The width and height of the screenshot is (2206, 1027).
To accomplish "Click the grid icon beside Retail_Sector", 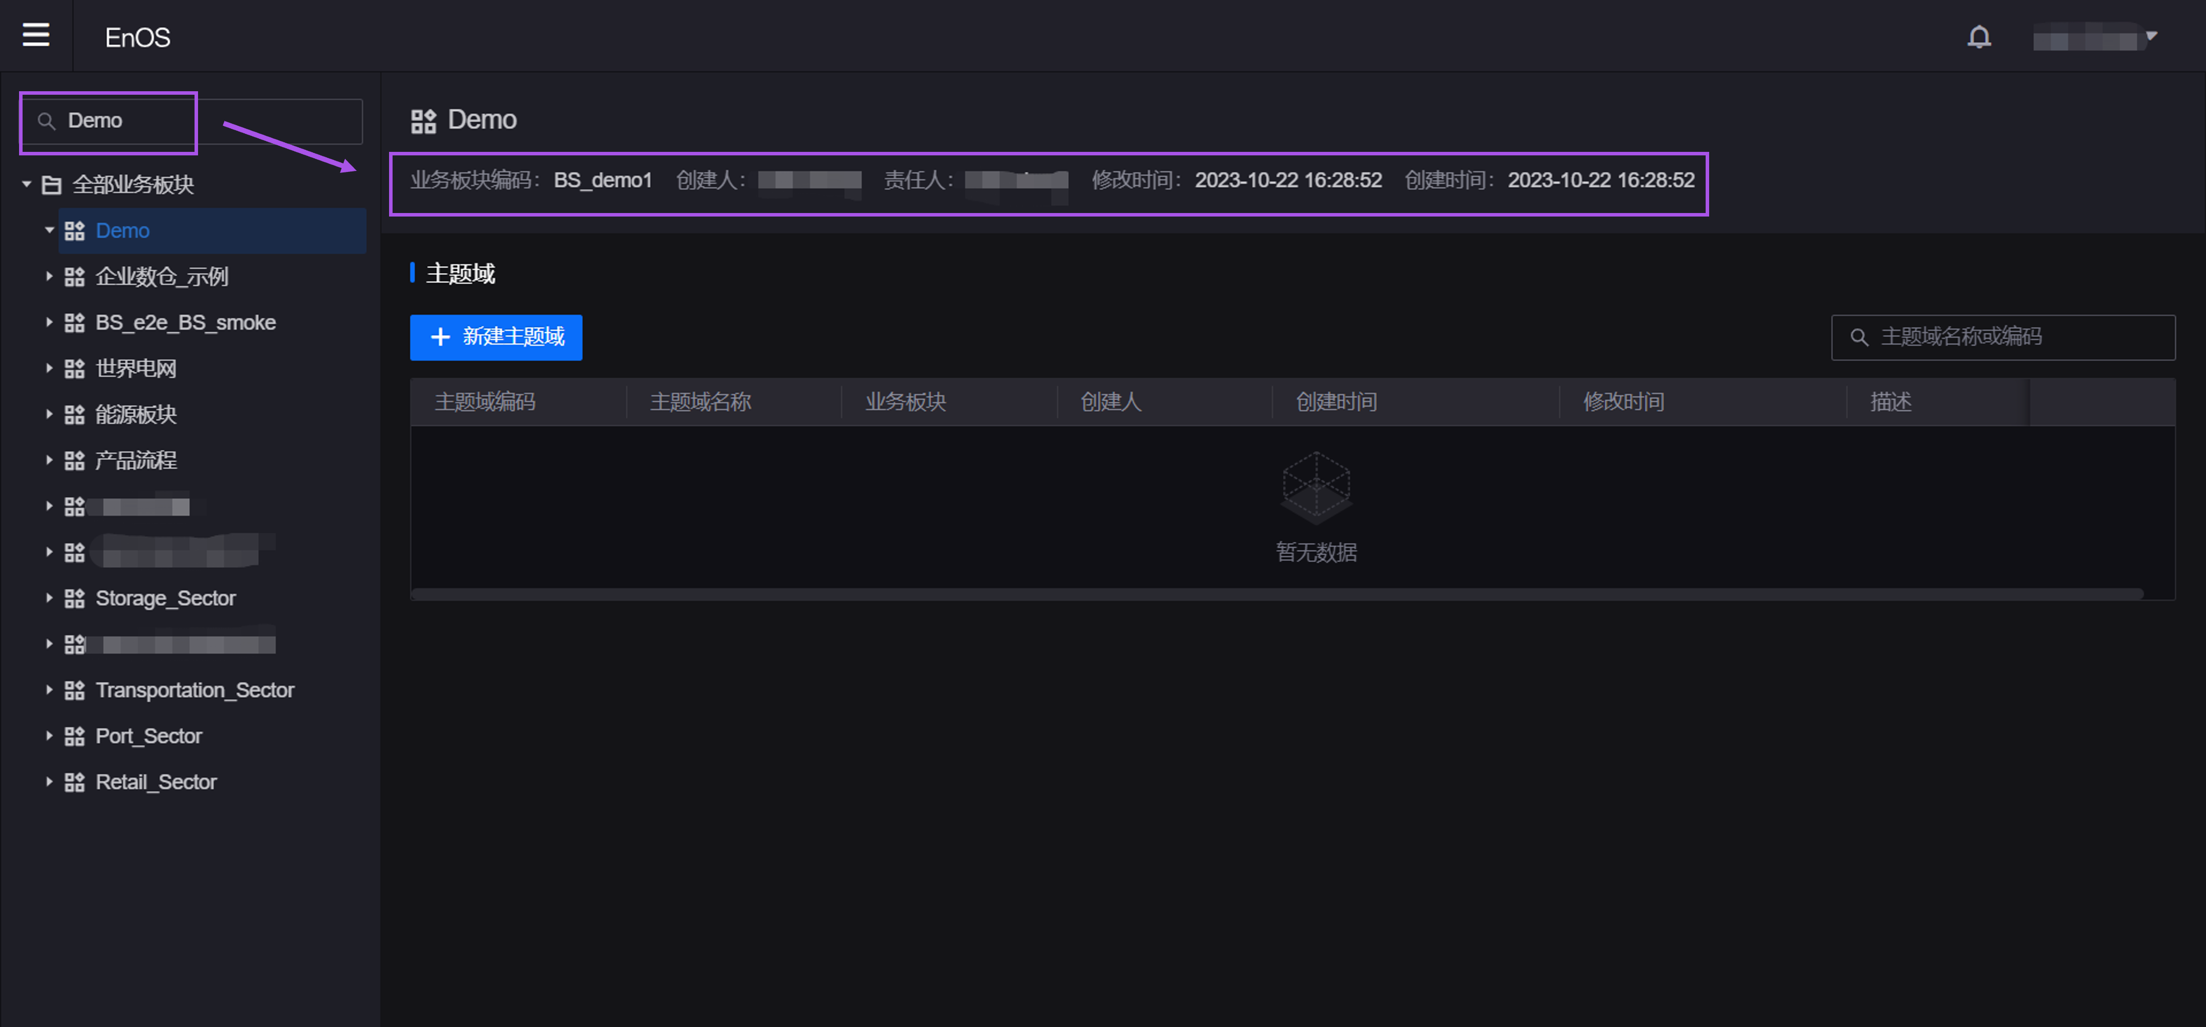I will point(75,782).
